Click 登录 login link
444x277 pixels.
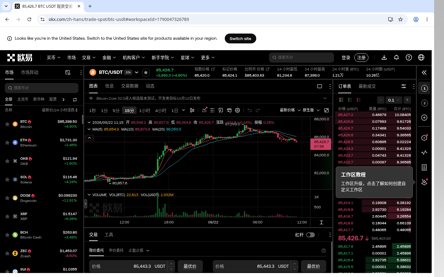point(346,58)
